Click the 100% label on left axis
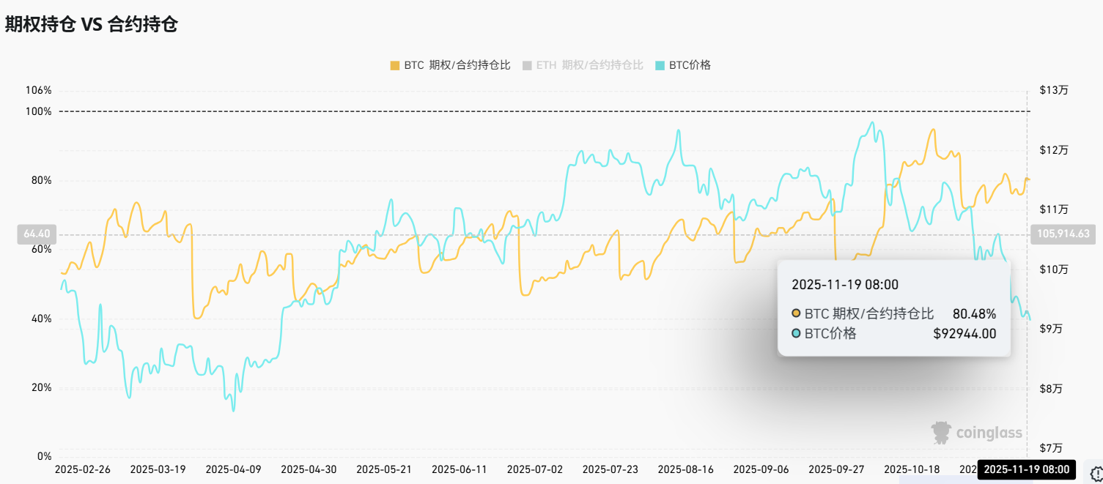Screen dimensions: 1103x484 [40, 111]
